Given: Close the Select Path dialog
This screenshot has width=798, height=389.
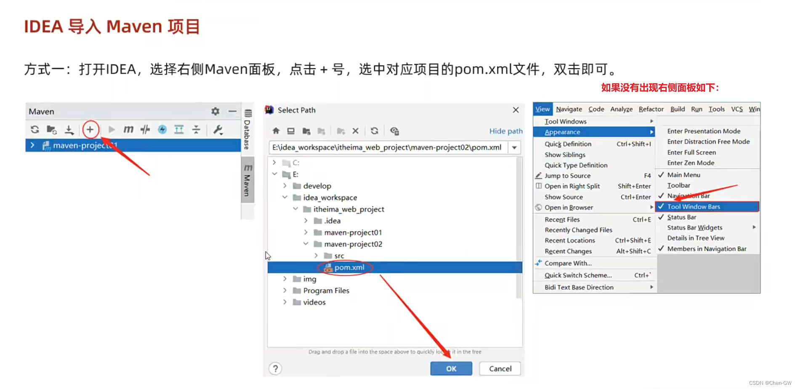Looking at the screenshot, I should pyautogui.click(x=516, y=110).
